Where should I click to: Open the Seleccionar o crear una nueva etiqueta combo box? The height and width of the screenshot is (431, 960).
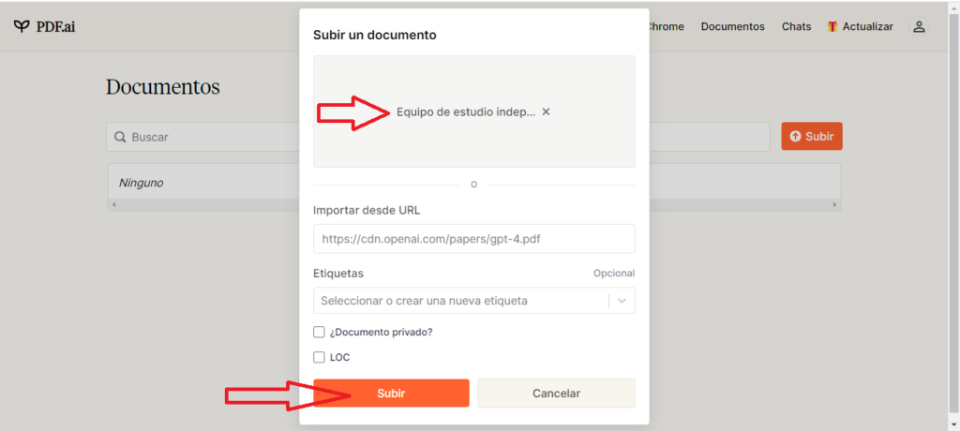point(473,301)
